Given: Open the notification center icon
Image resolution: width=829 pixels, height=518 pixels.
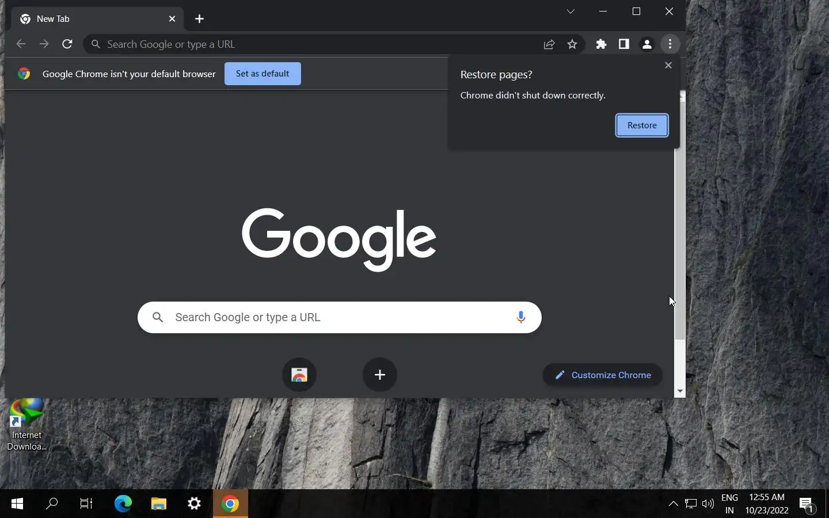Looking at the screenshot, I should pyautogui.click(x=807, y=505).
